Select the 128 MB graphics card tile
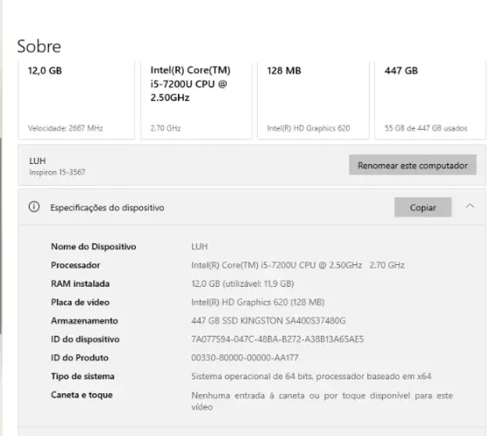The height and width of the screenshot is (436, 497). [x=313, y=100]
